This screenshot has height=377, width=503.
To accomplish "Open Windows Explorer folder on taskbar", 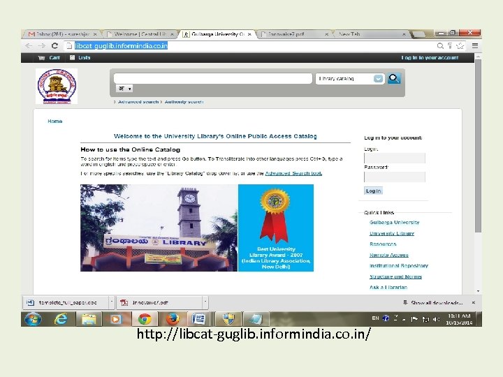I will click(x=89, y=319).
